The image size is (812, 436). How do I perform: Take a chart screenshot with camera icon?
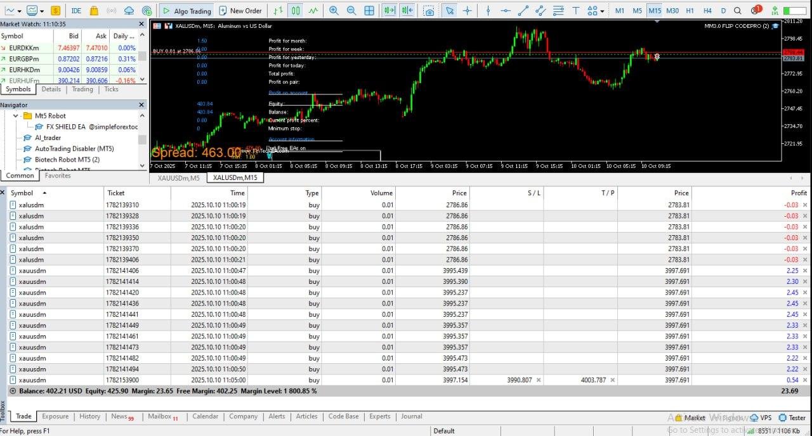pos(429,11)
